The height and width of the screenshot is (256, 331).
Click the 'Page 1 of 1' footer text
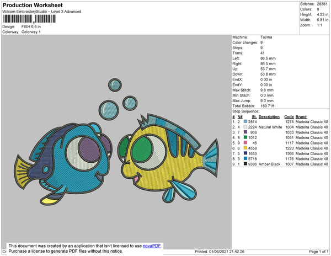[318, 252]
